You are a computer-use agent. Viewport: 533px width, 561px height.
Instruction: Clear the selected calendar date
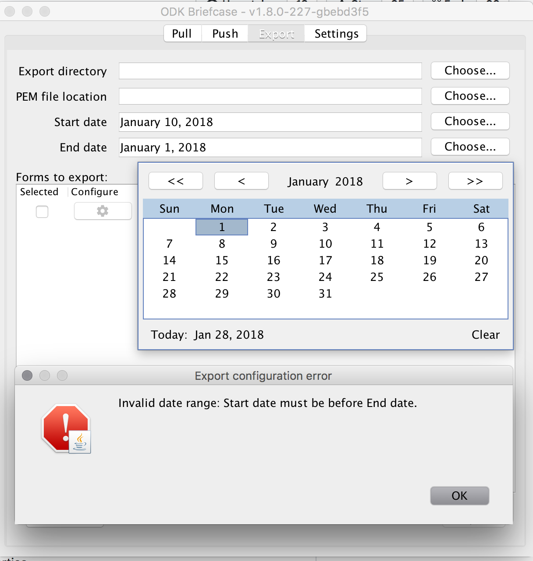pyautogui.click(x=485, y=334)
